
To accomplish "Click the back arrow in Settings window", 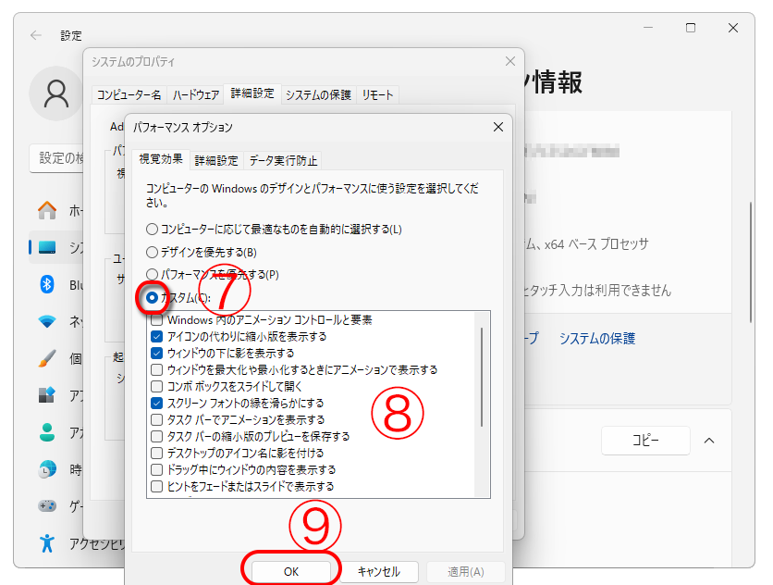I will point(35,35).
